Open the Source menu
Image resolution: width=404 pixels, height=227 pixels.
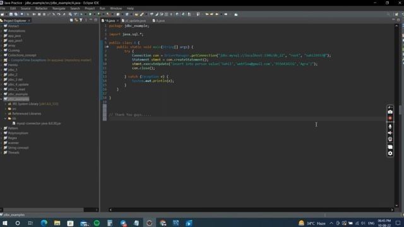[25, 8]
